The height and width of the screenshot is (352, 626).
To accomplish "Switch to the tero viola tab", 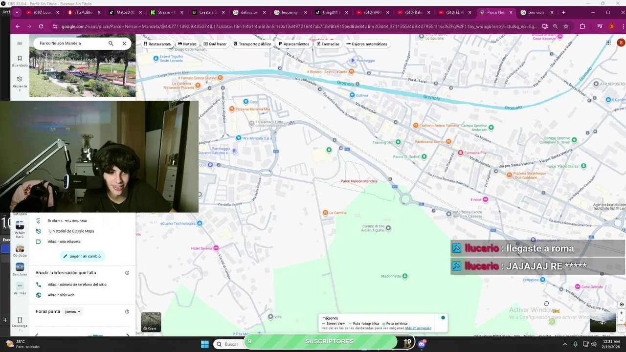I will [537, 12].
